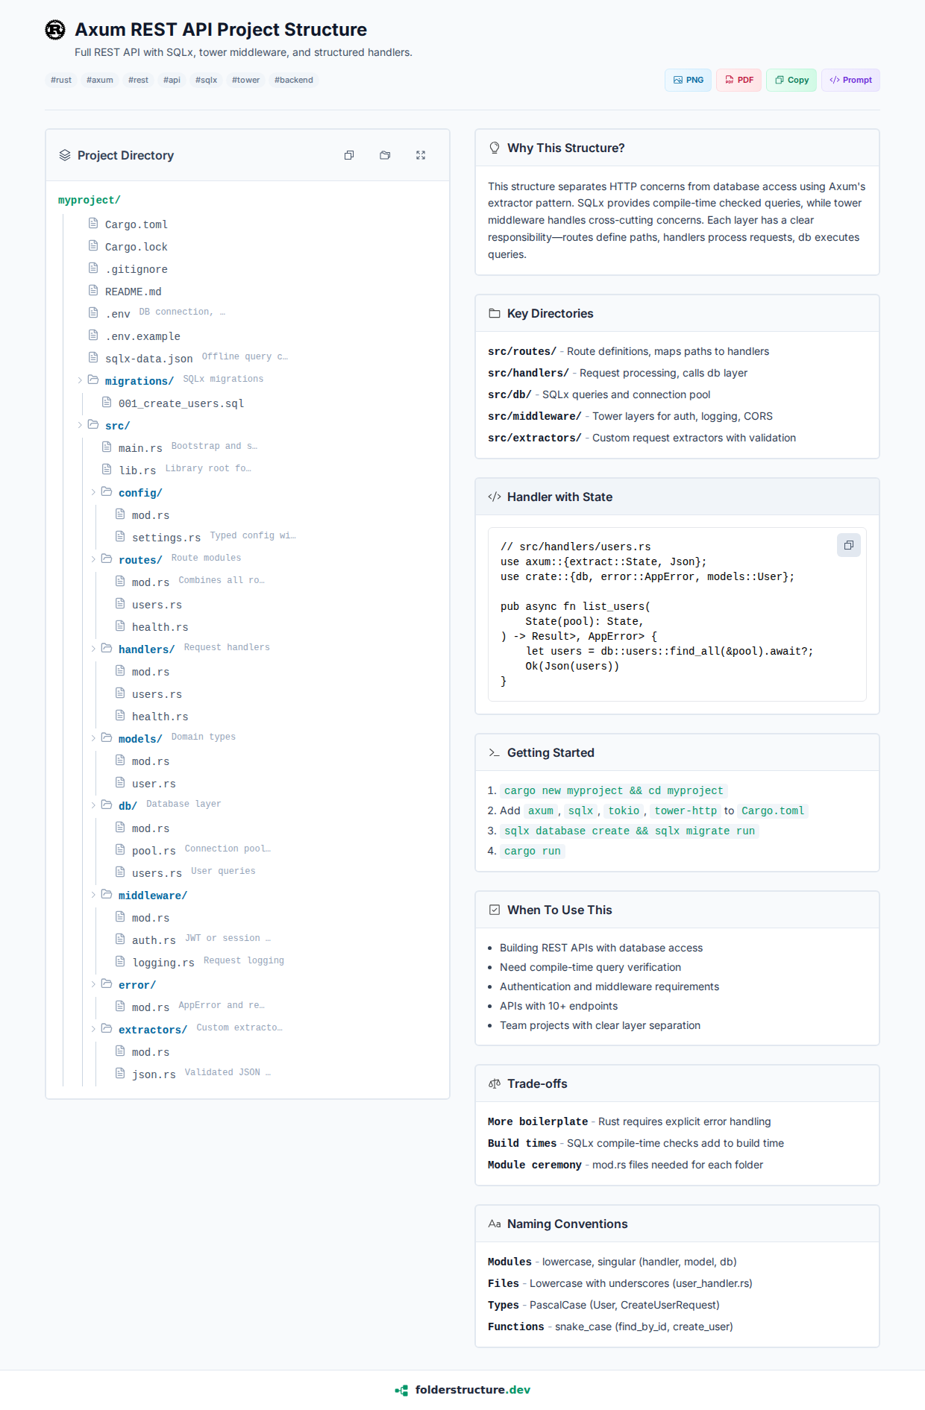Click the Cargo.toml file icon

[x=93, y=224]
